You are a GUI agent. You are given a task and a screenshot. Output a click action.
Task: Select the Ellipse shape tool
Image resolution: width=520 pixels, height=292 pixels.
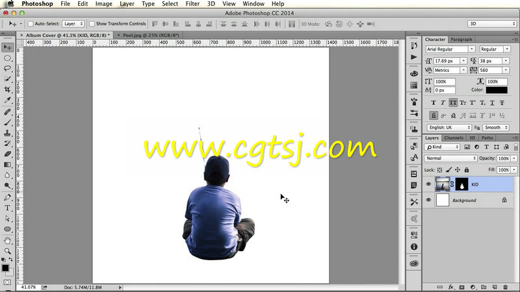pos(7,229)
